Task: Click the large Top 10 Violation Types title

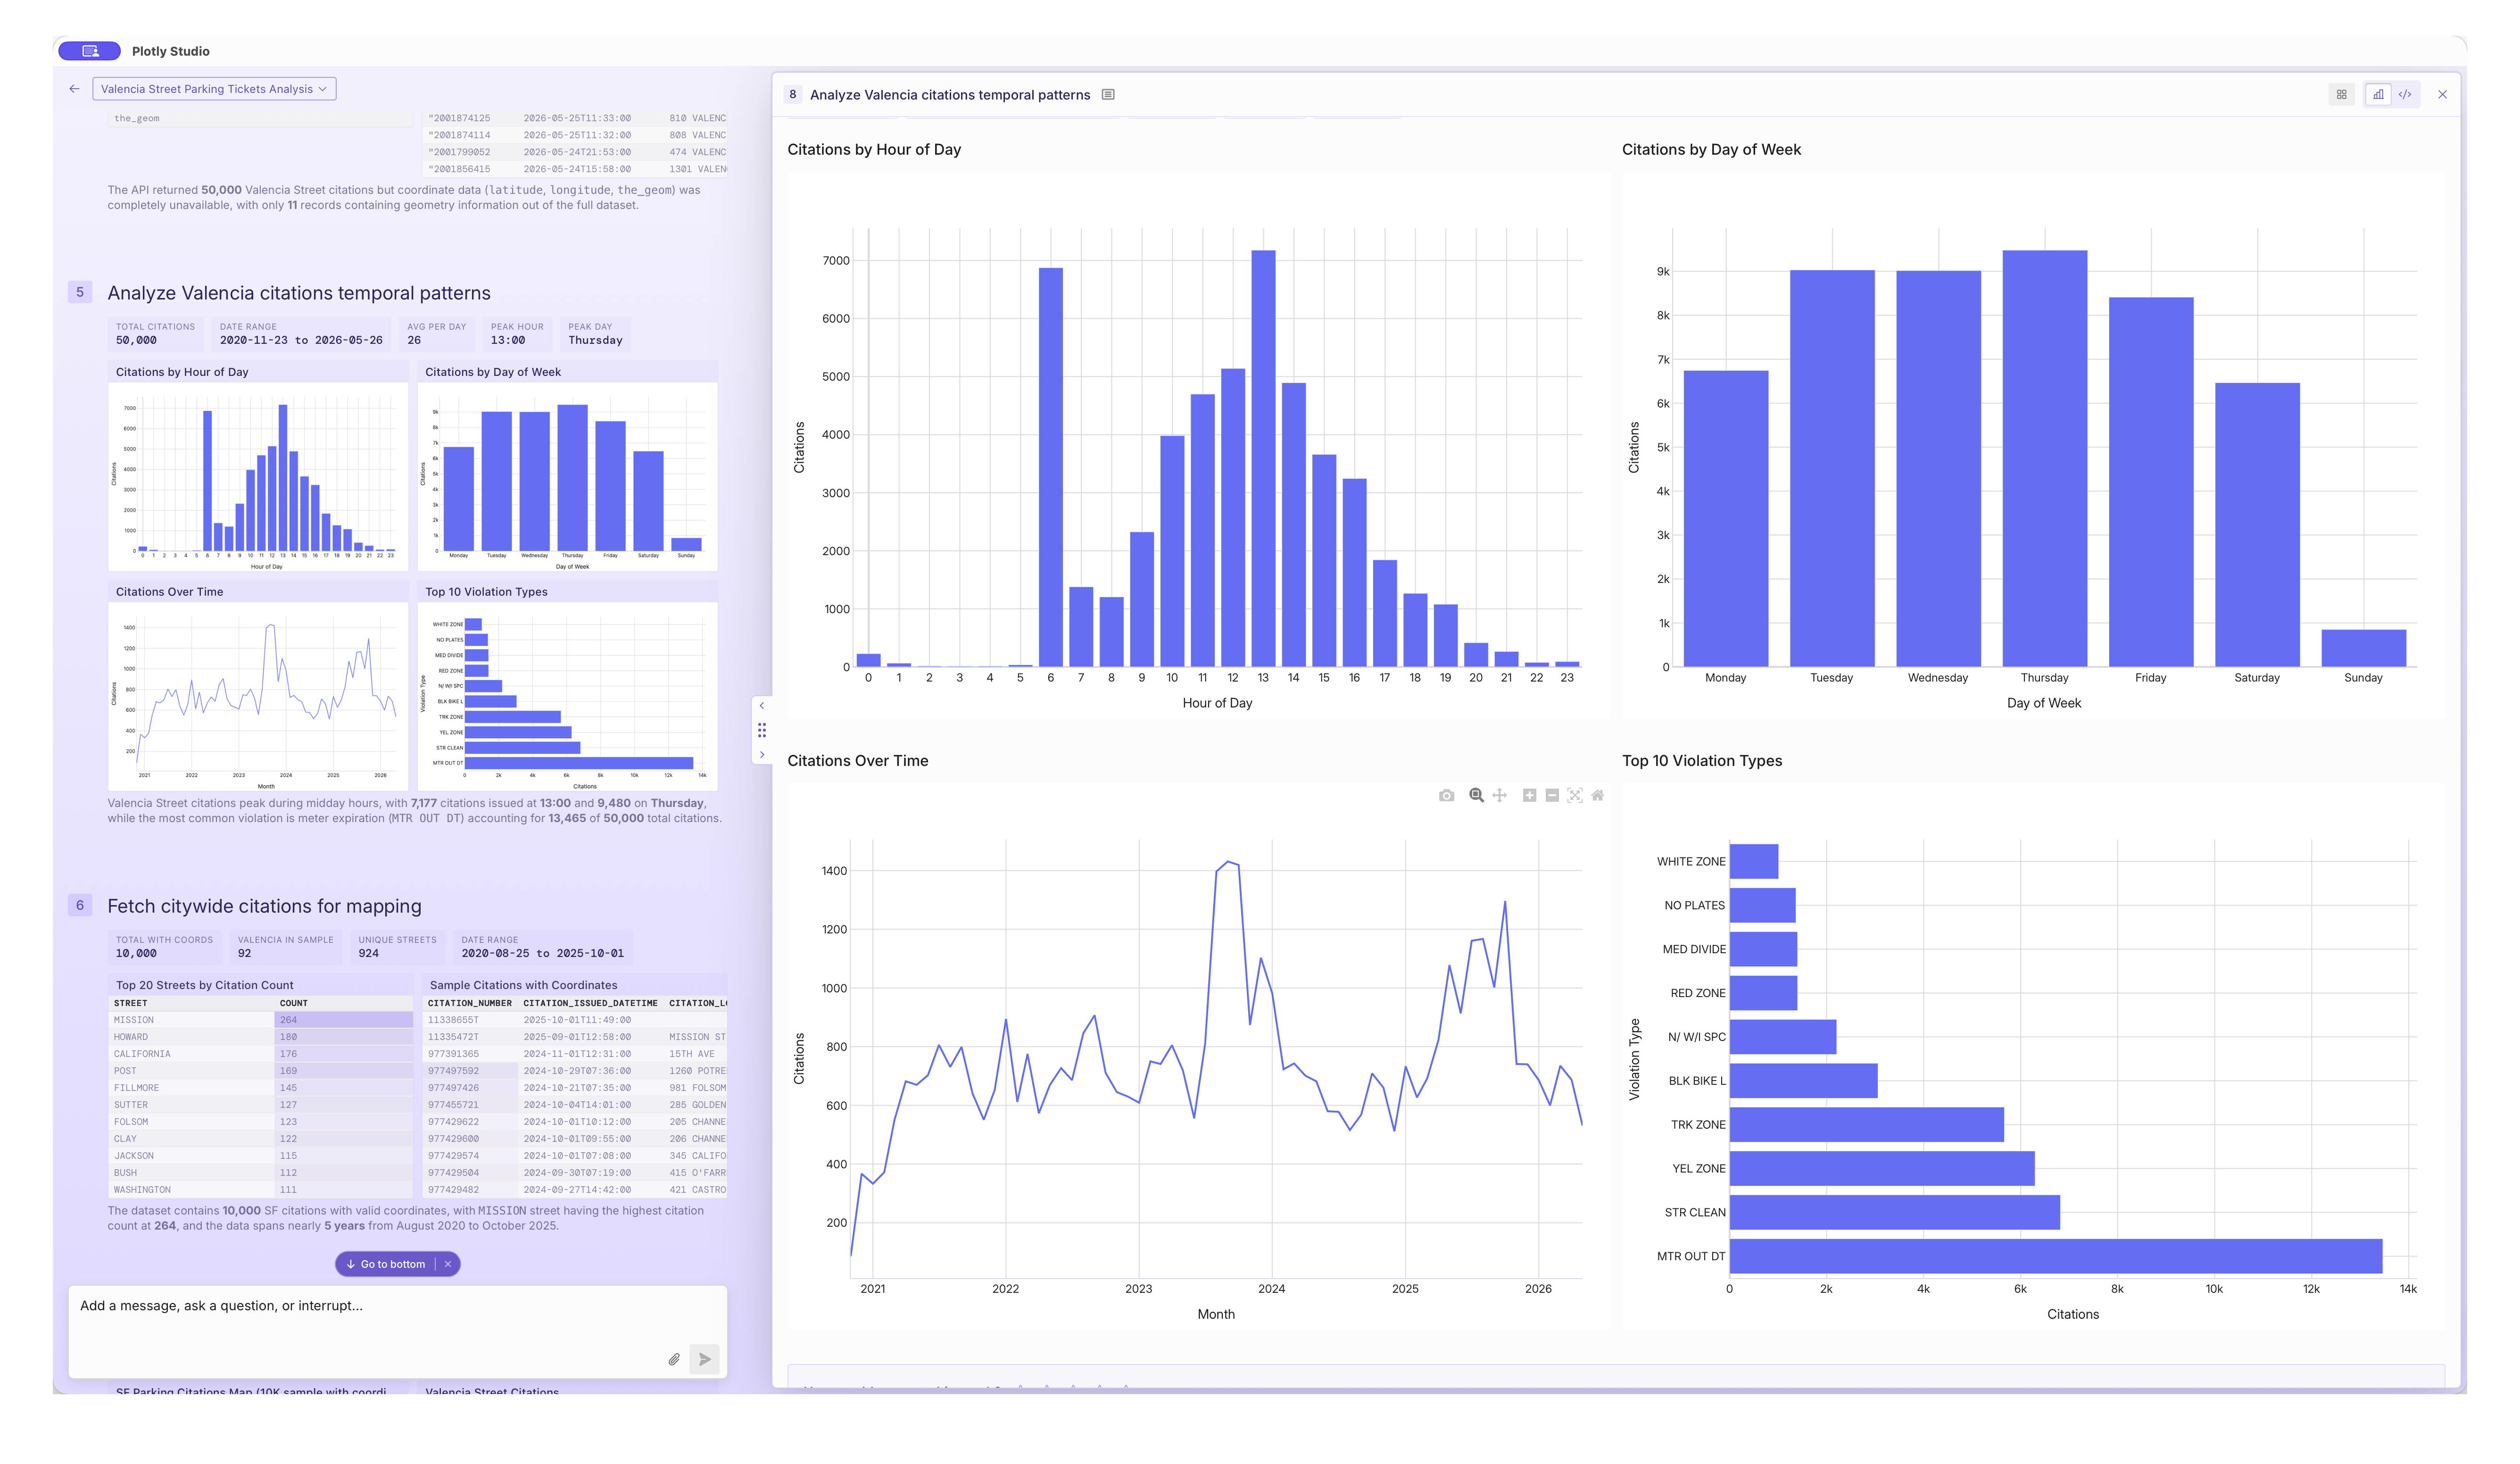Action: pos(1701,761)
